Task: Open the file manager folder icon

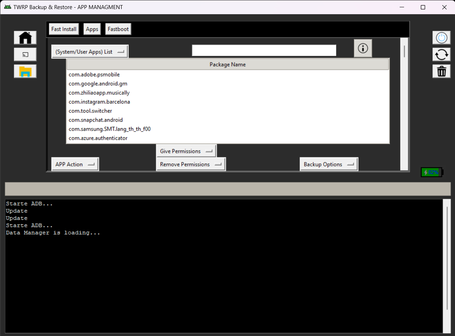Action: 25,71
